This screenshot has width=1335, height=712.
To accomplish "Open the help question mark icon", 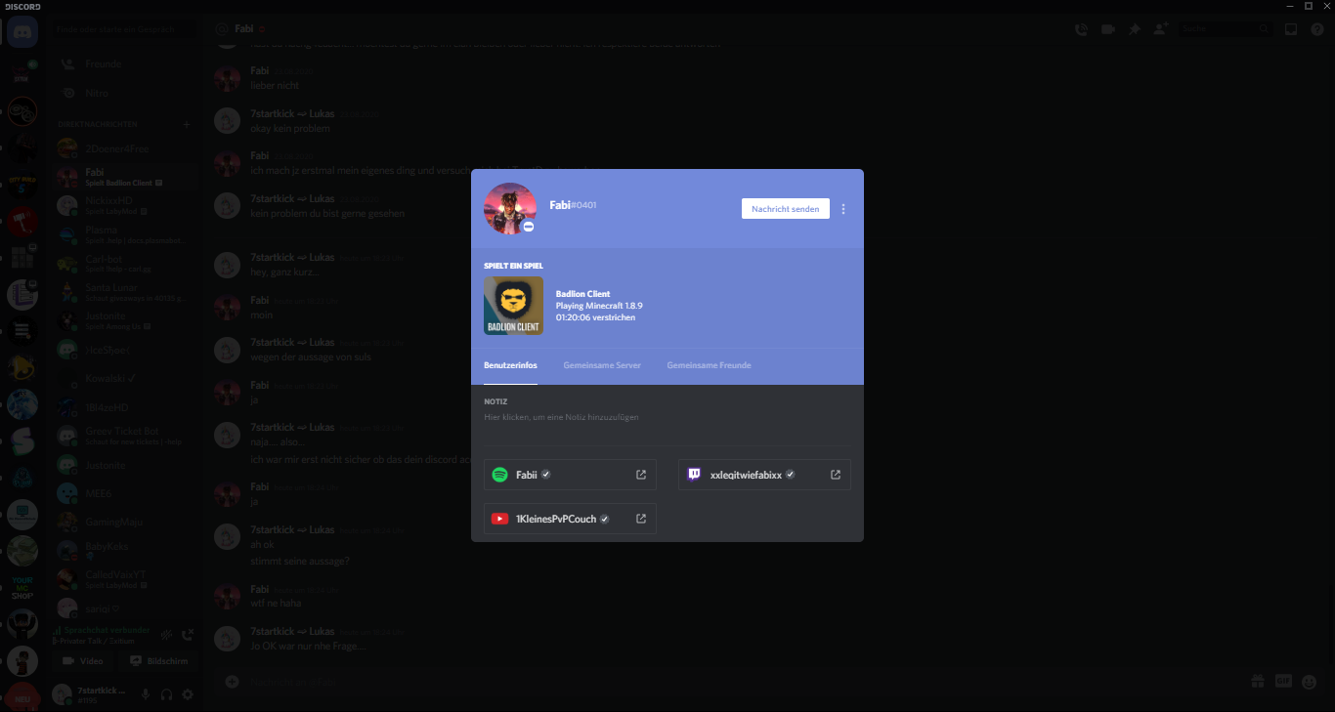I will pyautogui.click(x=1317, y=29).
